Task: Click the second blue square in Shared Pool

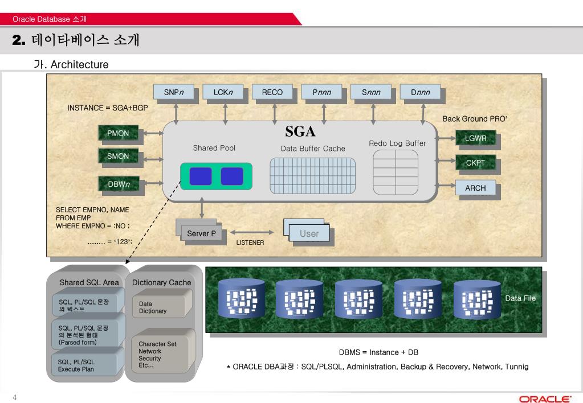Action: (x=232, y=176)
